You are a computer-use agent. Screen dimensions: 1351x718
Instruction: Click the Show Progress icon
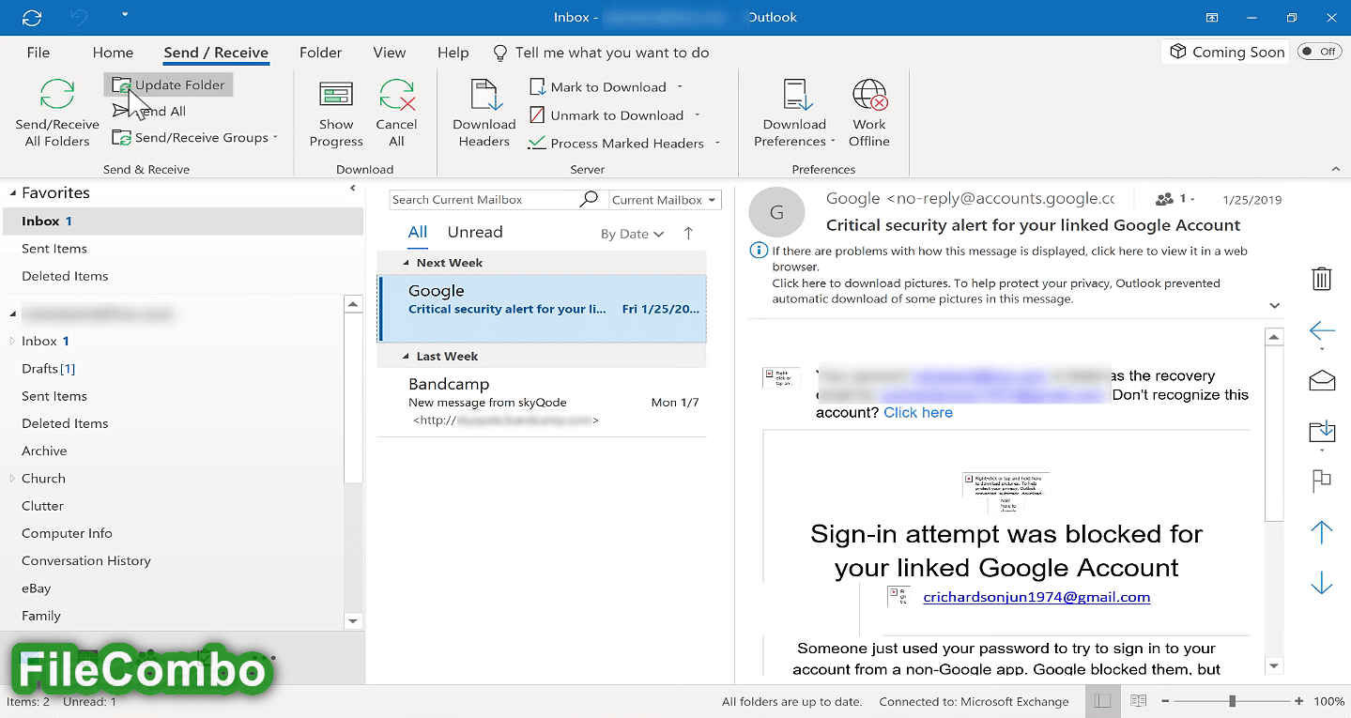point(336,96)
